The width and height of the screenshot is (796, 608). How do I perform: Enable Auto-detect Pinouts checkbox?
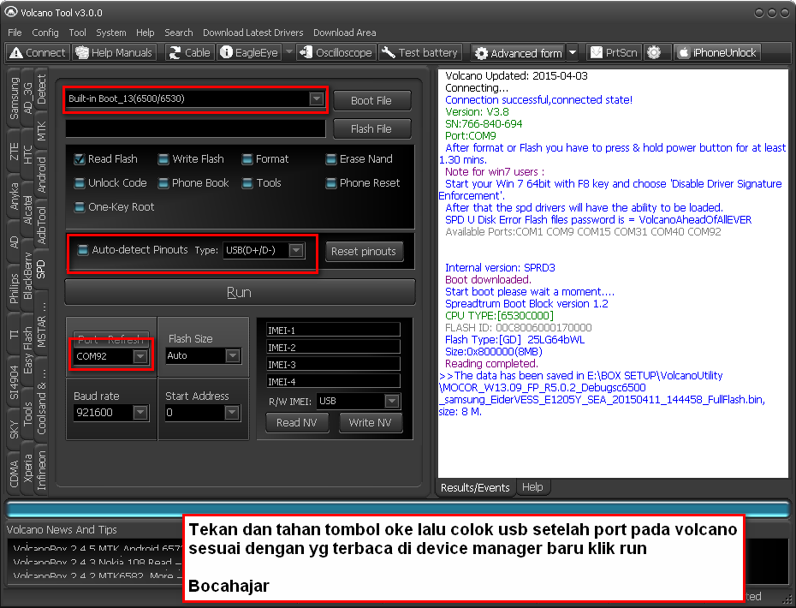(83, 249)
